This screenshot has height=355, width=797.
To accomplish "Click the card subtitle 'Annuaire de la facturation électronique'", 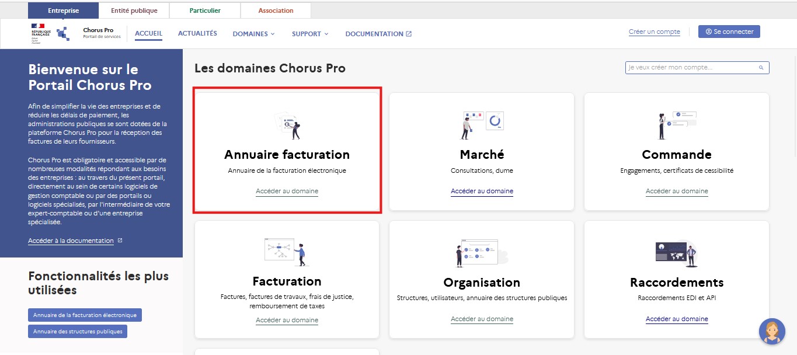I will [x=287, y=171].
